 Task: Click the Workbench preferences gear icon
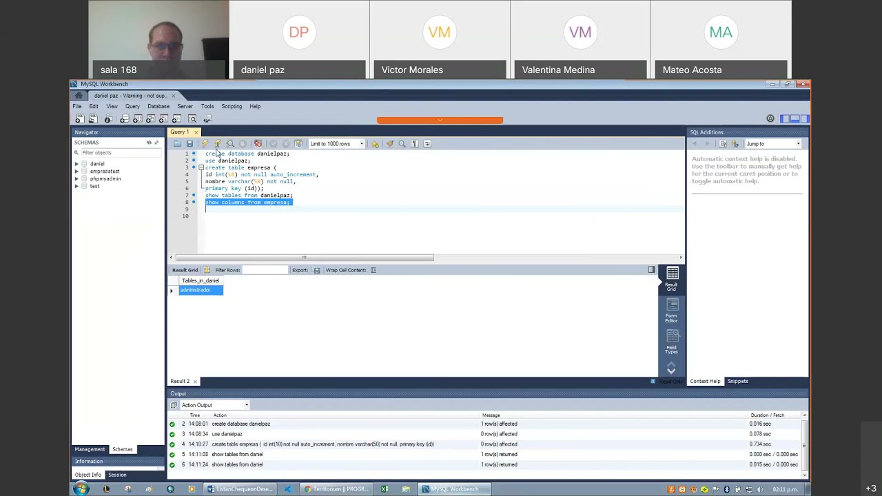[770, 119]
